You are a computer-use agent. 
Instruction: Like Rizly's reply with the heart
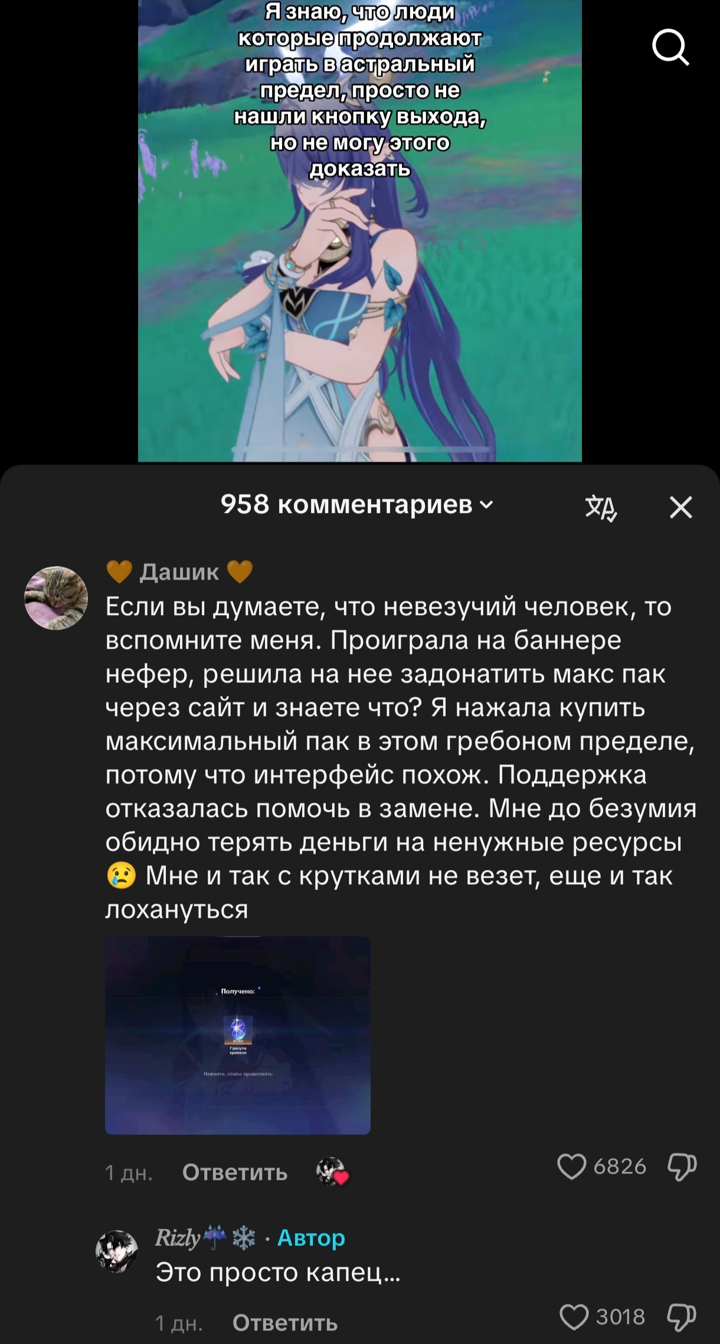(574, 1317)
